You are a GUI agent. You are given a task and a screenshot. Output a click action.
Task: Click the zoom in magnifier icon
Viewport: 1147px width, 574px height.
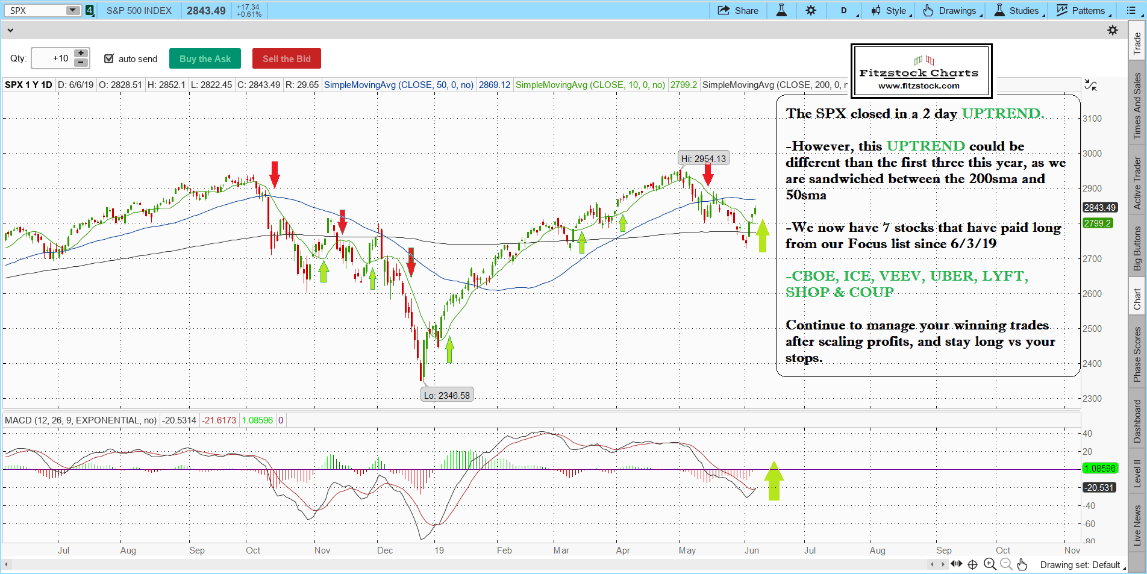click(989, 564)
